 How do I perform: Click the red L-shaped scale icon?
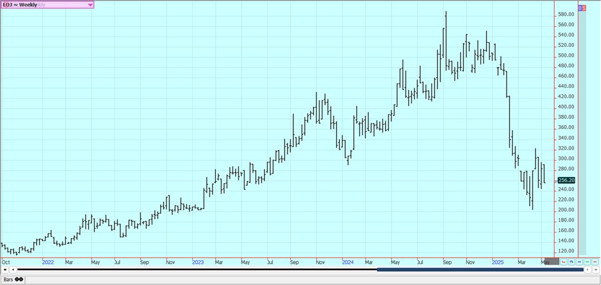click(x=563, y=262)
